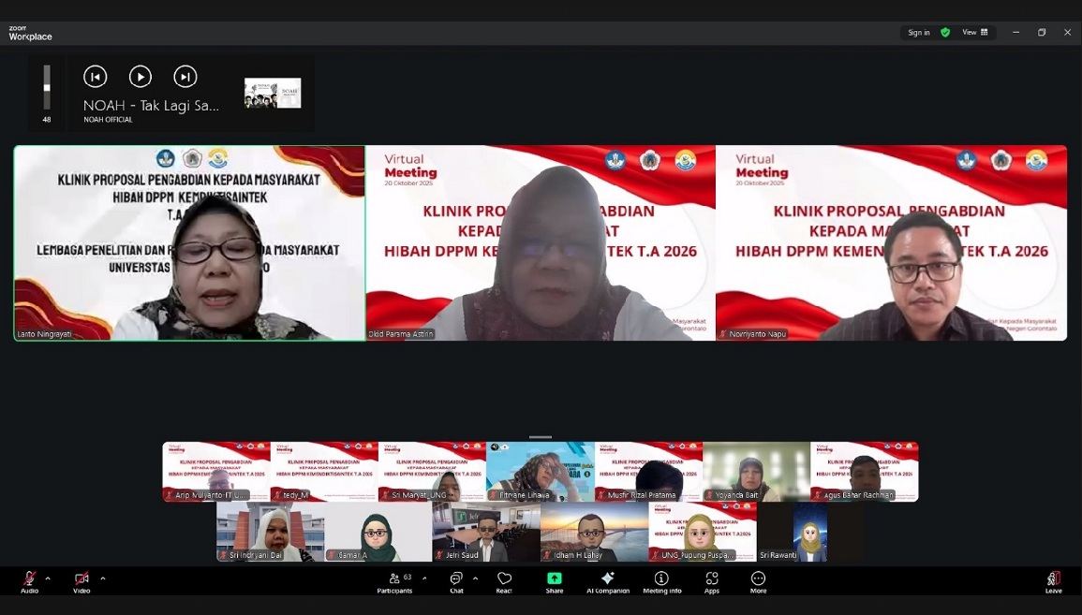Image resolution: width=1082 pixels, height=615 pixels.
Task: Open the View layout menu
Action: tap(975, 33)
